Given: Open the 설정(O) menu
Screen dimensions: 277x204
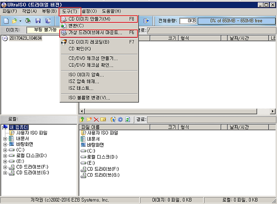Looking at the screenshot, I should [x=89, y=11].
